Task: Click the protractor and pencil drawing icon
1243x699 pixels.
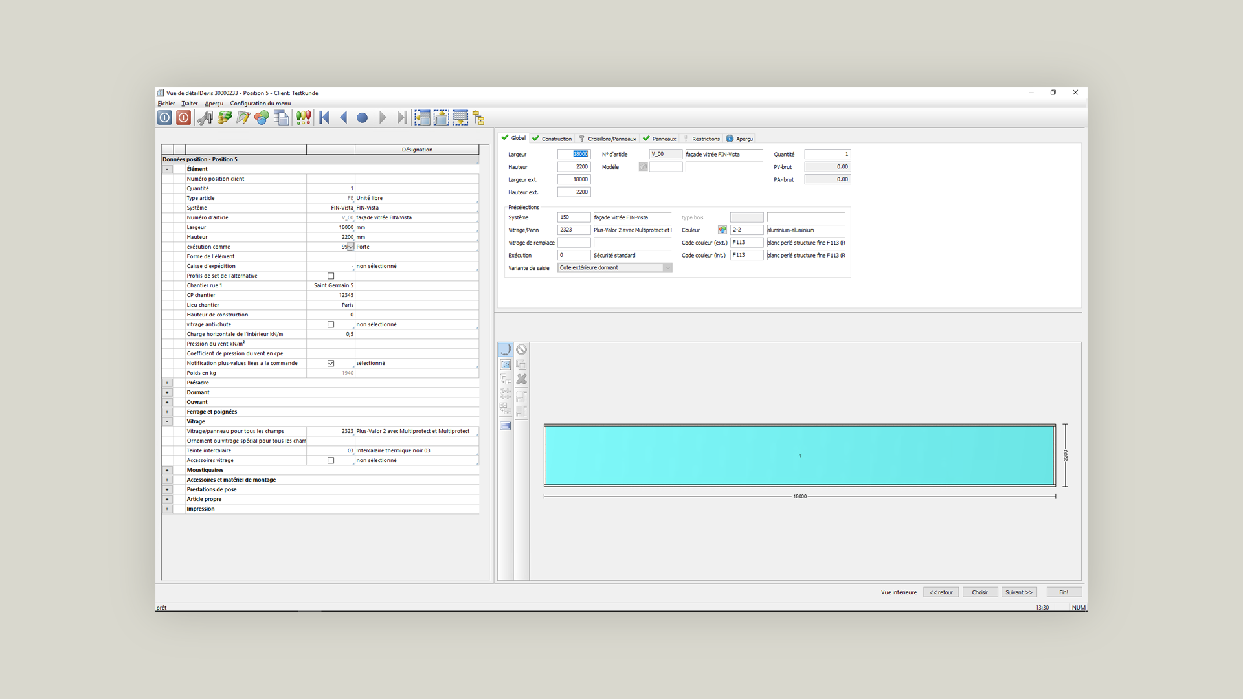Action: pyautogui.click(x=243, y=118)
